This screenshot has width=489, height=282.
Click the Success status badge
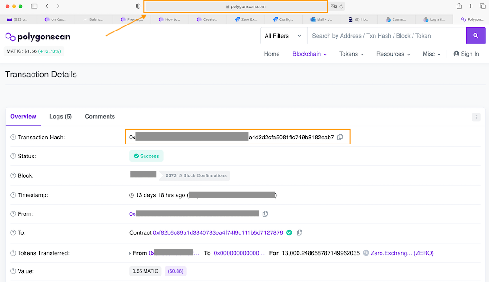(146, 156)
